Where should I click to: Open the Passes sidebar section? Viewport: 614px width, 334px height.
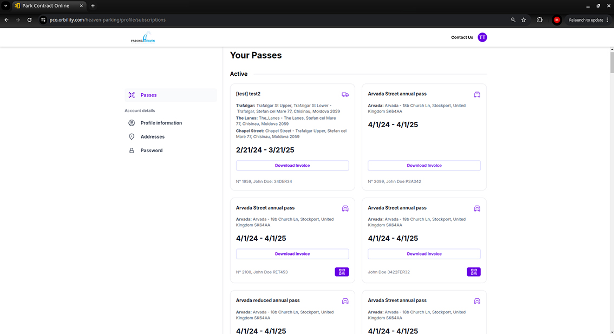tap(148, 95)
